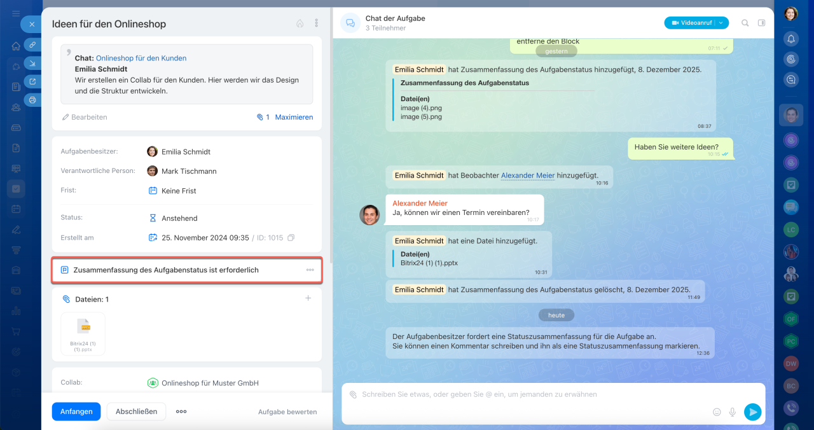The width and height of the screenshot is (814, 430).
Task: Open the PC chat in right sidebar
Action: [791, 341]
